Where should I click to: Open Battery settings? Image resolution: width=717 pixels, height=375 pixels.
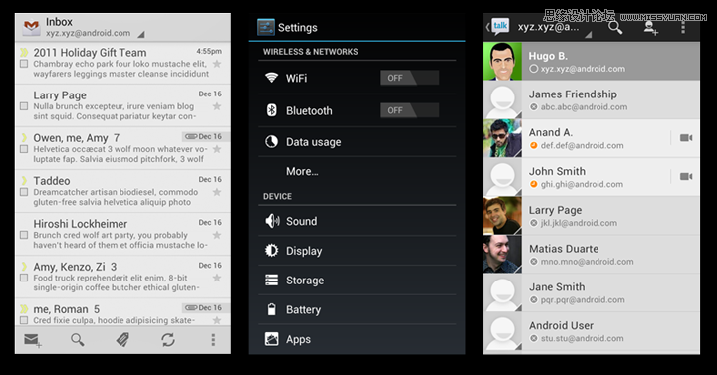pos(358,309)
